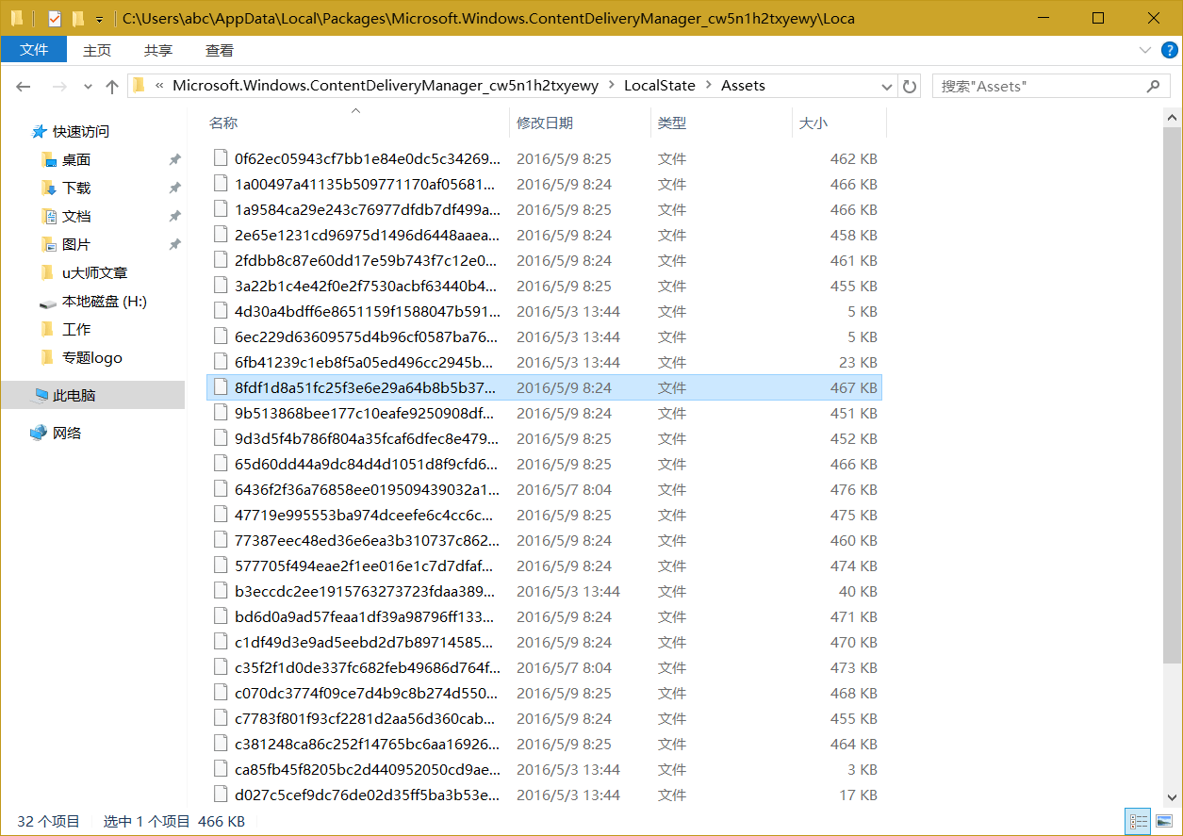Click the pin icon next to 下载
Screen dimensions: 1183x836
click(174, 189)
